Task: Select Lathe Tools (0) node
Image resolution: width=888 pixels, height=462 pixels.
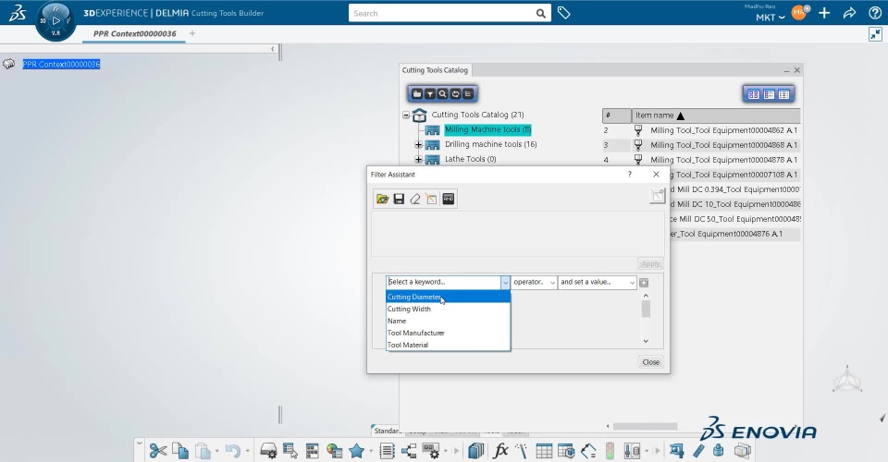Action: point(470,159)
